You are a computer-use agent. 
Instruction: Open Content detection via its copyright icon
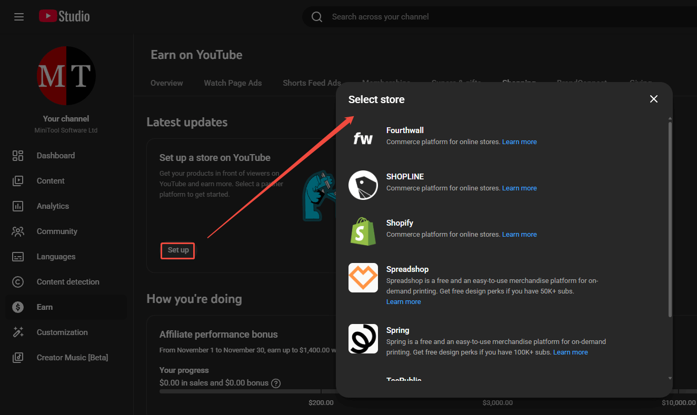click(x=17, y=281)
